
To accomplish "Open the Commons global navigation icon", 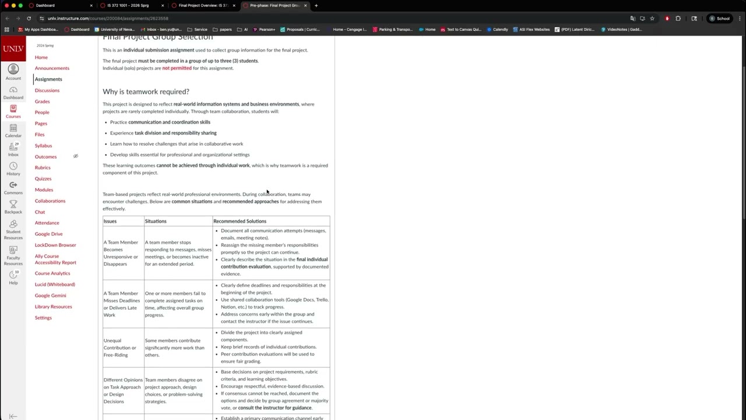I will pyautogui.click(x=13, y=188).
